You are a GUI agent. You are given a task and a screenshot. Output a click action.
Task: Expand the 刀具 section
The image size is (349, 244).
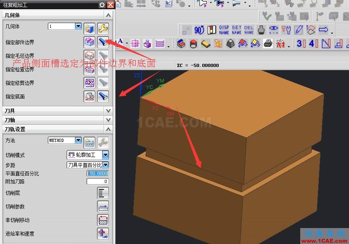tap(108, 110)
